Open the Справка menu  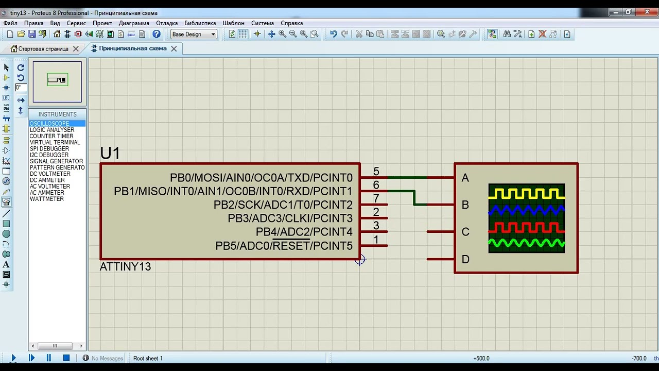pos(292,23)
